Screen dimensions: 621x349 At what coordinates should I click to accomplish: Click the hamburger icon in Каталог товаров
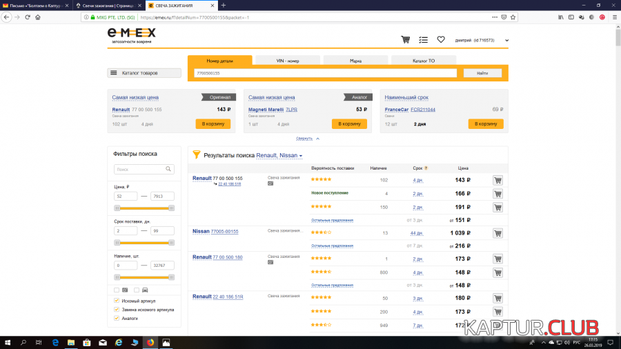point(113,73)
